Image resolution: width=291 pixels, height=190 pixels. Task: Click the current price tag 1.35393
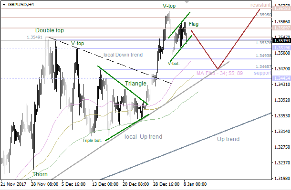[281, 40]
